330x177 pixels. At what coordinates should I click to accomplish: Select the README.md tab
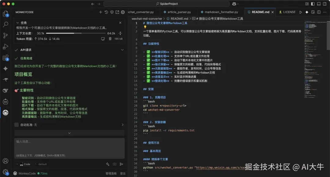point(260,12)
